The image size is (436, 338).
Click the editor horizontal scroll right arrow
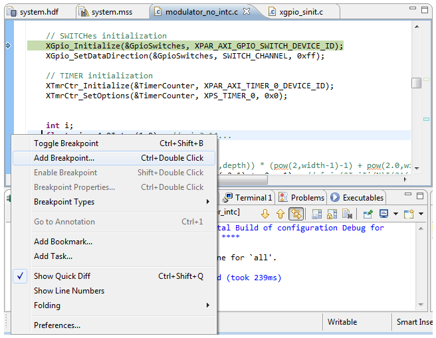pyautogui.click(x=405, y=179)
